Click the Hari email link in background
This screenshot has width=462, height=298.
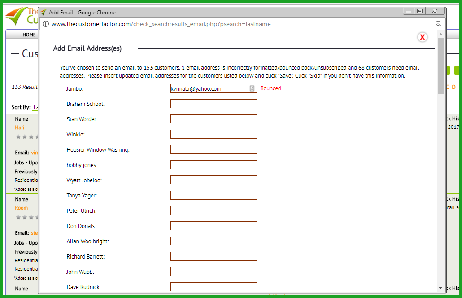point(35,153)
